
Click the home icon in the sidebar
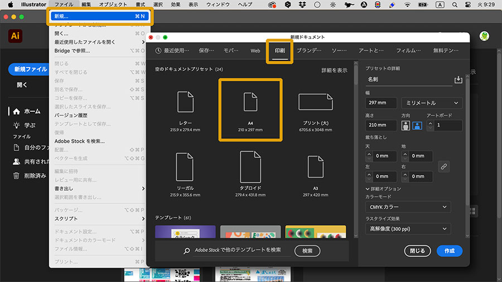pyautogui.click(x=16, y=111)
